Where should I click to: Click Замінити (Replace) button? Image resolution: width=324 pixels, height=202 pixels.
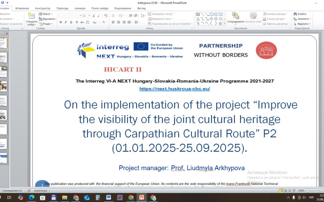click(303, 19)
